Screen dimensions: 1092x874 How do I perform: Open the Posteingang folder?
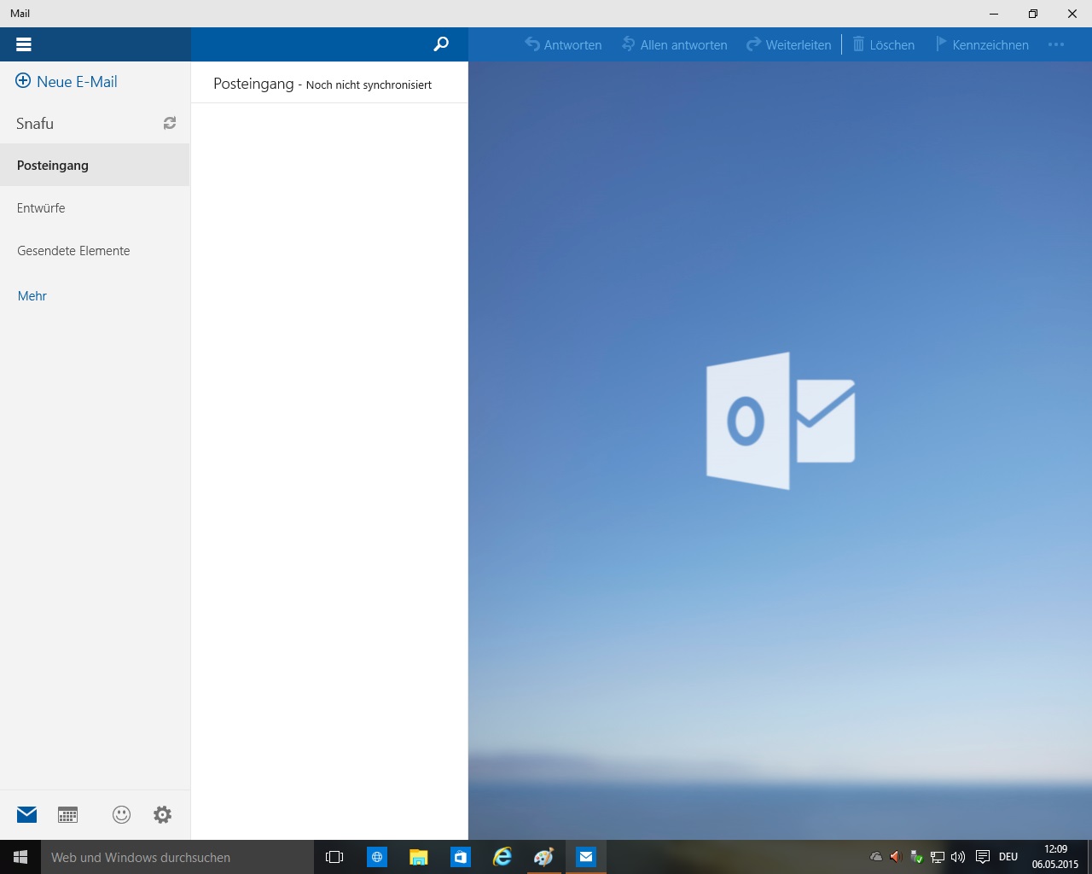pyautogui.click(x=95, y=166)
